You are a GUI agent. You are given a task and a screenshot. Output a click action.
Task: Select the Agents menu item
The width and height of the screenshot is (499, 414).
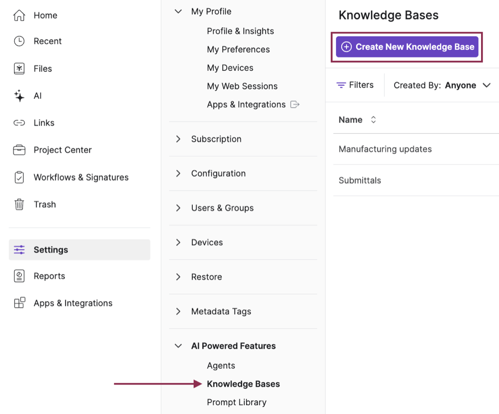point(221,365)
